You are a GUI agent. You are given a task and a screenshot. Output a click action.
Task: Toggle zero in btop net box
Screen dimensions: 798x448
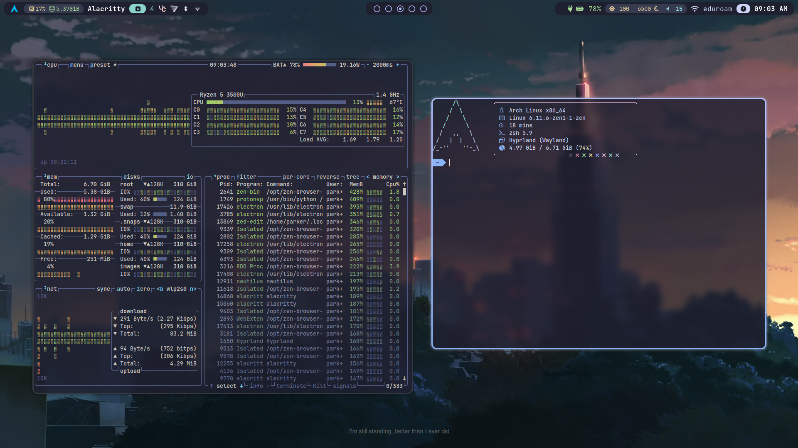(143, 289)
